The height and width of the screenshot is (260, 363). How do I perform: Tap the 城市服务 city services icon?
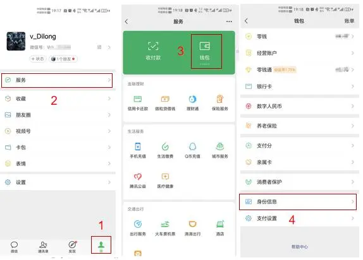click(220, 146)
